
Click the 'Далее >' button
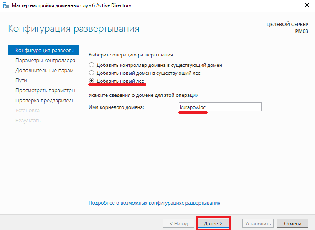click(213, 223)
